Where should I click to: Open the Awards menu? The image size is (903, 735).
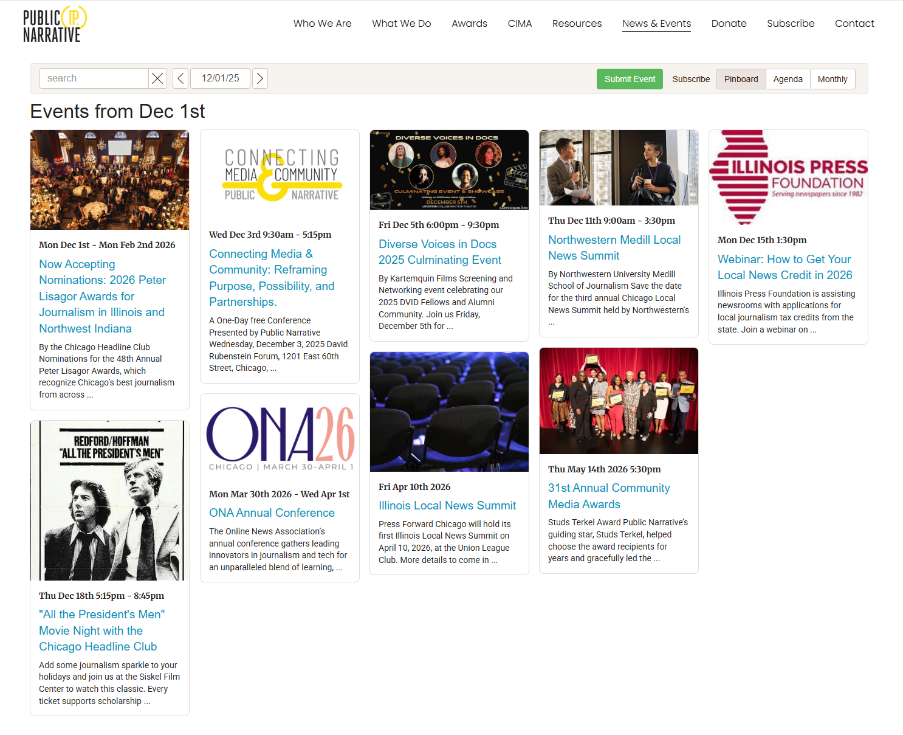tap(470, 24)
